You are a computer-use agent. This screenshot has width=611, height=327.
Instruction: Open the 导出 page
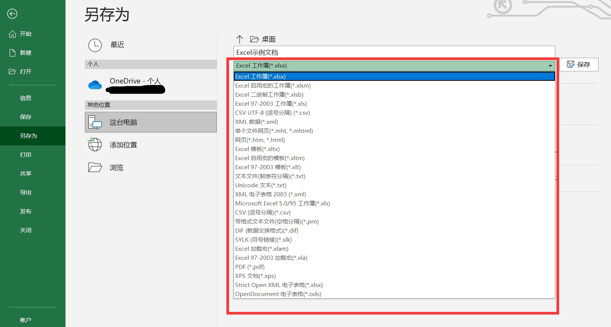(26, 193)
